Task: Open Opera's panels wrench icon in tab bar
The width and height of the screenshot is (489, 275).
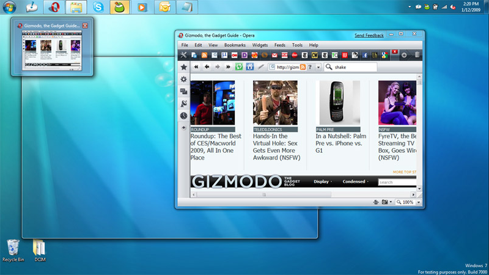Action: [x=183, y=55]
